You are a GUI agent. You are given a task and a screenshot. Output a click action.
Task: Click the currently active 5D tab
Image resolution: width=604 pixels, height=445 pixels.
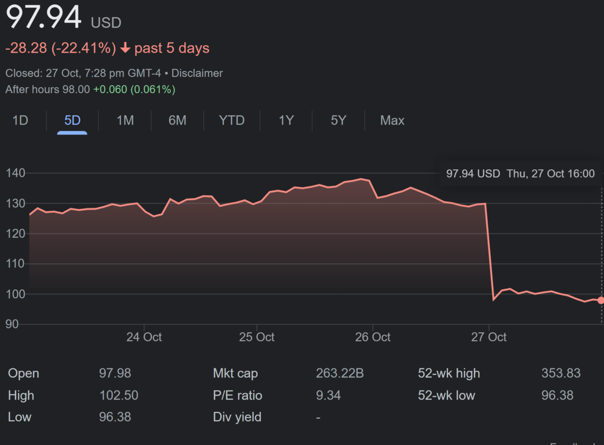click(71, 120)
